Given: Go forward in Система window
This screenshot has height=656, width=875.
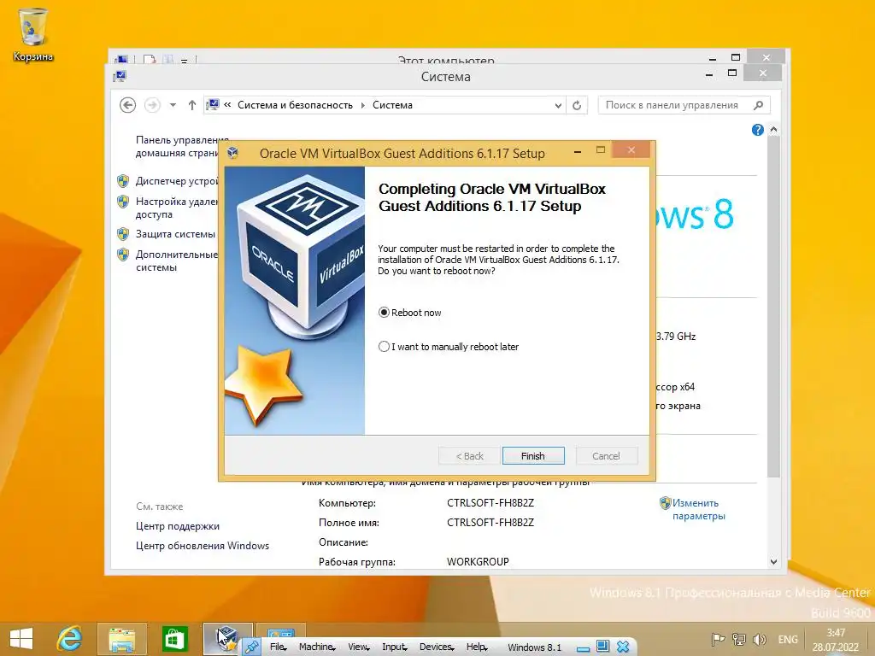Looking at the screenshot, I should coord(152,105).
